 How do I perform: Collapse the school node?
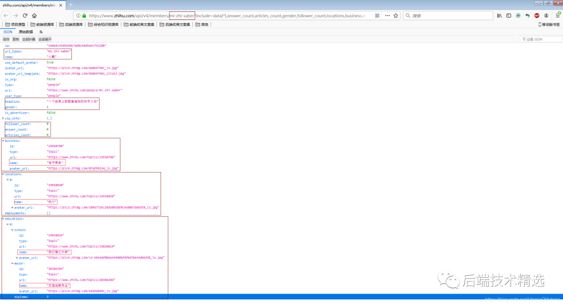click(x=13, y=230)
